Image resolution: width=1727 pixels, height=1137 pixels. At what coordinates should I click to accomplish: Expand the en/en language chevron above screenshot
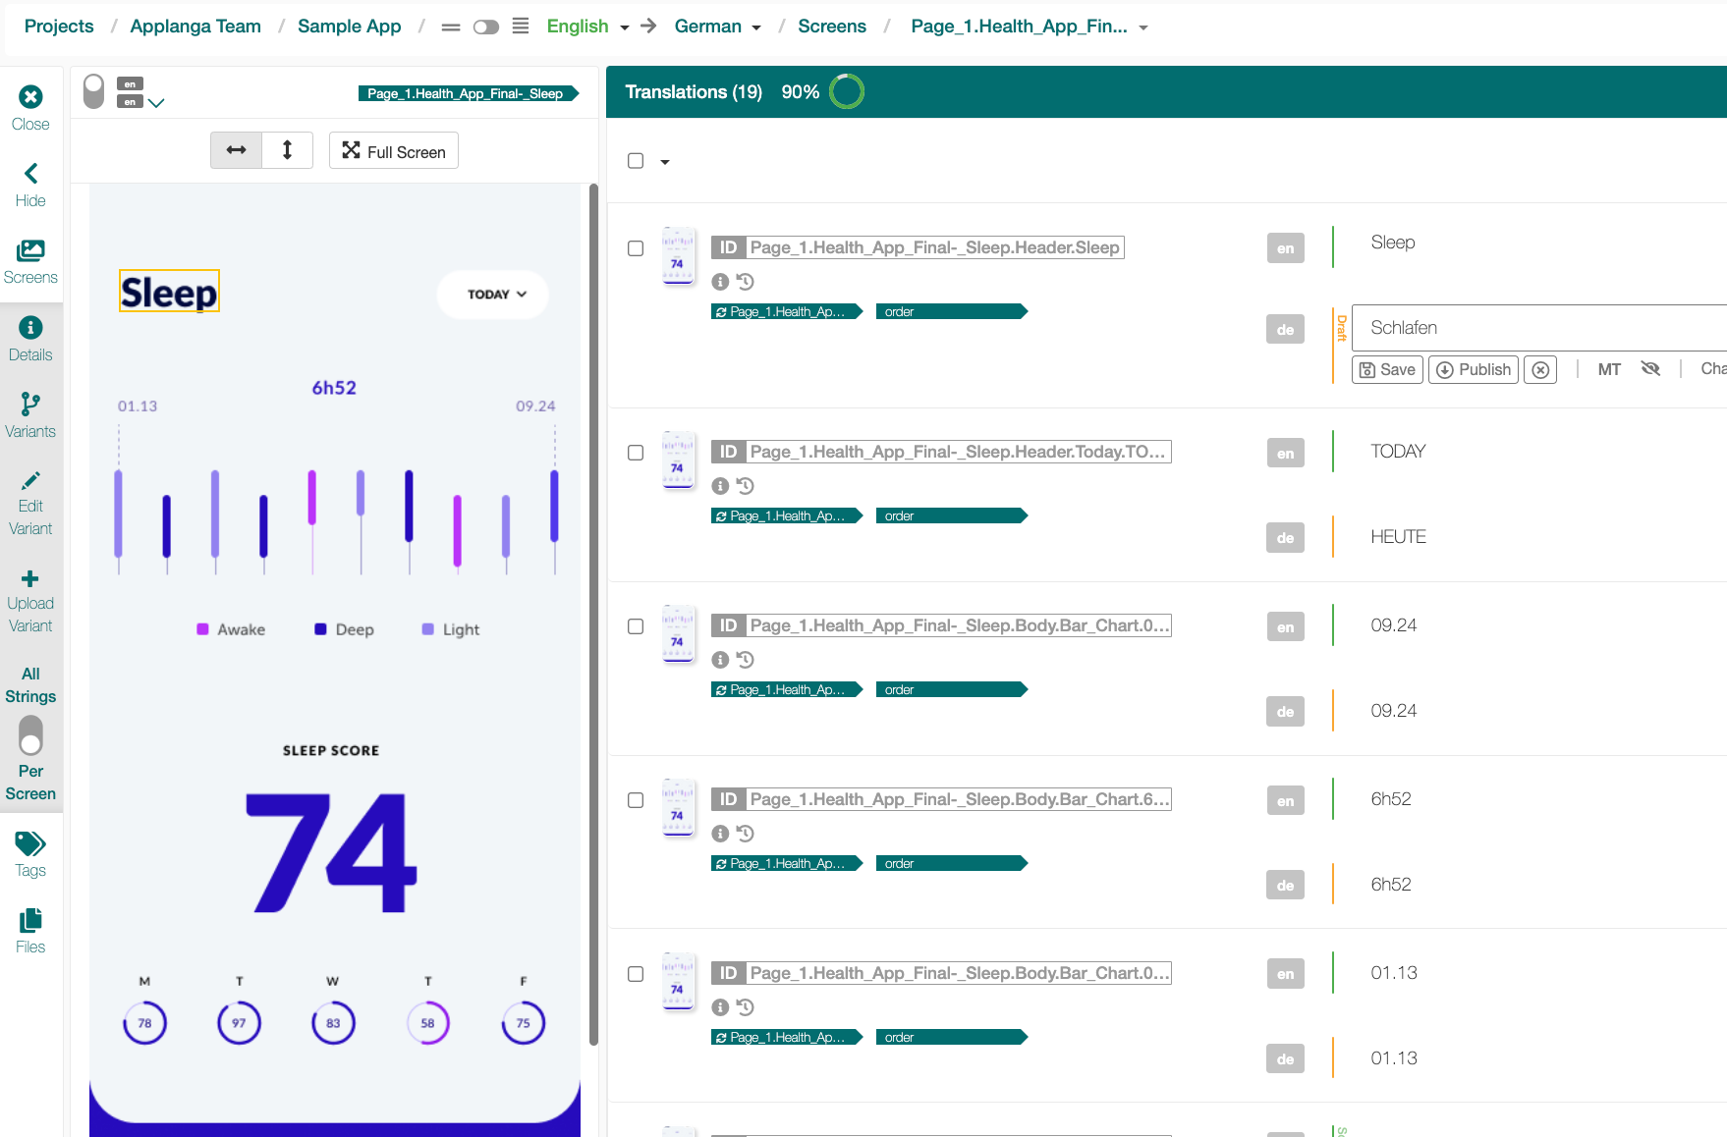click(x=156, y=102)
